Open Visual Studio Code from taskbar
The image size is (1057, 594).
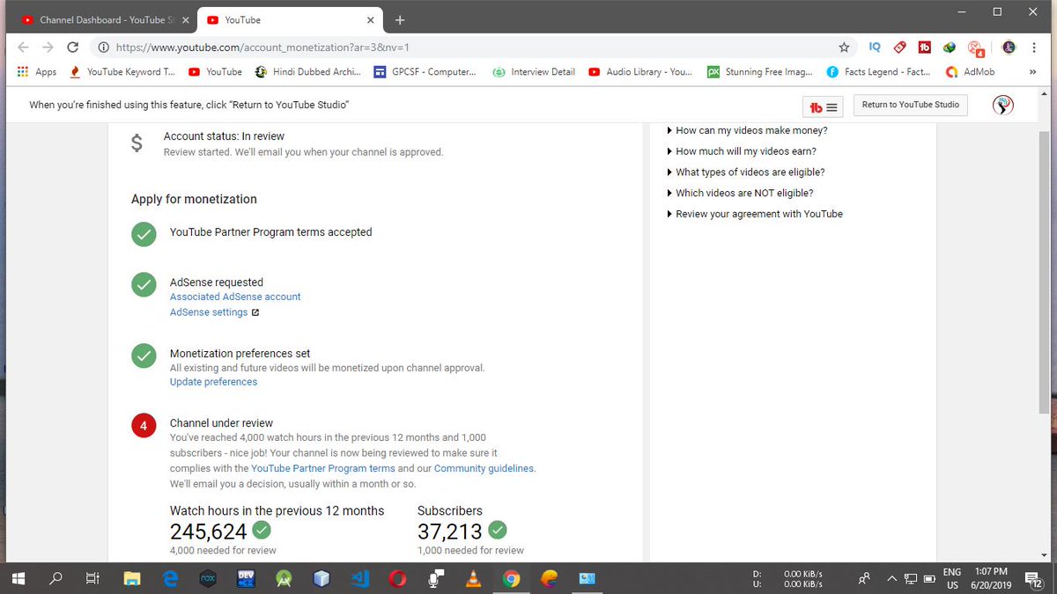click(359, 578)
